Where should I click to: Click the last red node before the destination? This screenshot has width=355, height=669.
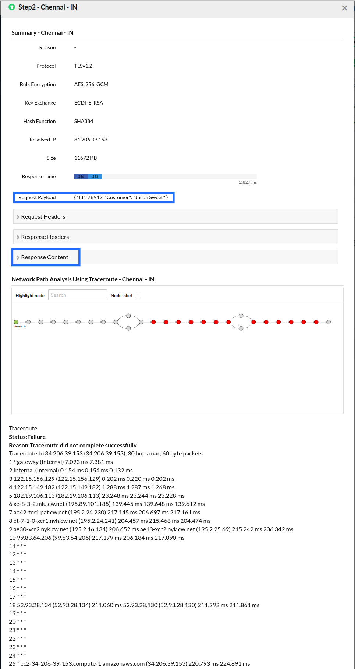(316, 322)
